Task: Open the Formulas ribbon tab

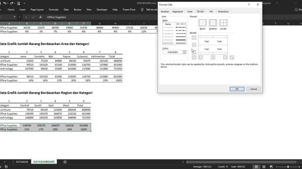Action: point(53,9)
